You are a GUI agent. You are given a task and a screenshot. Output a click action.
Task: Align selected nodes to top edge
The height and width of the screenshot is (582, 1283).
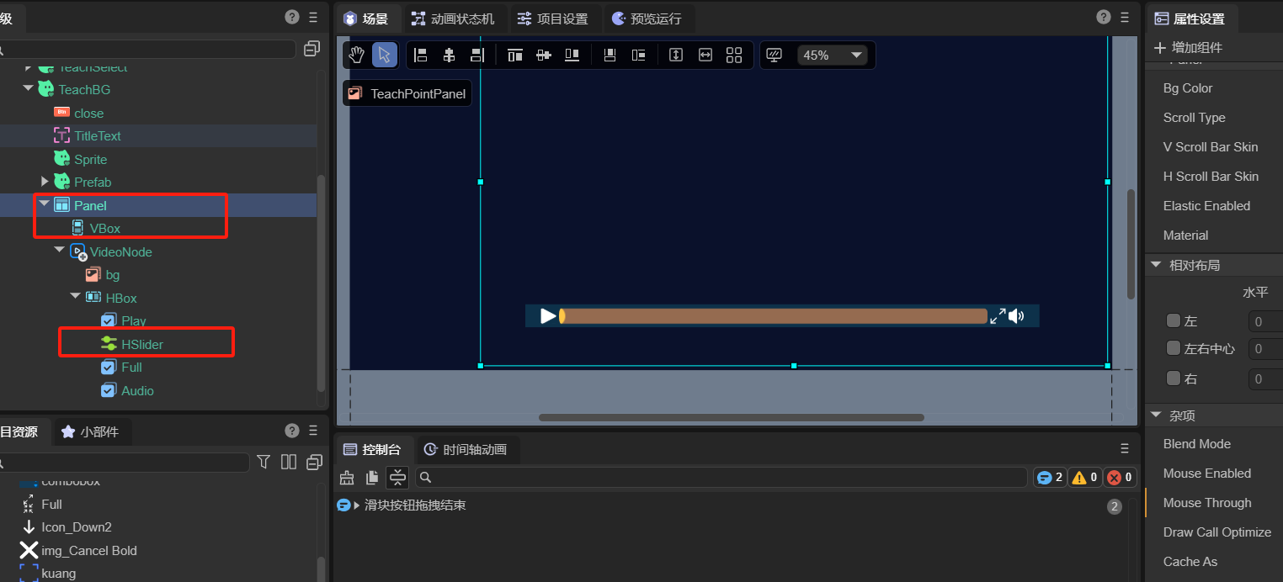point(515,56)
